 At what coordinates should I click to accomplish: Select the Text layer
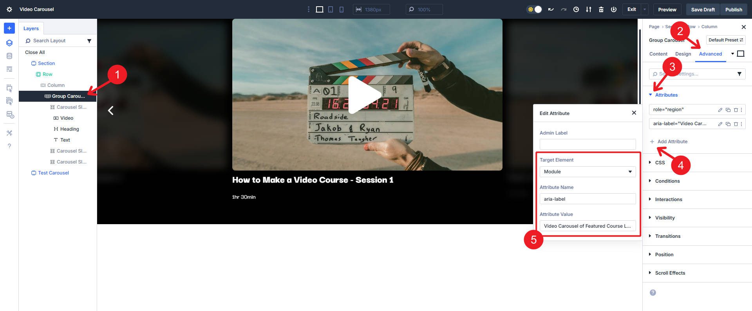click(65, 140)
